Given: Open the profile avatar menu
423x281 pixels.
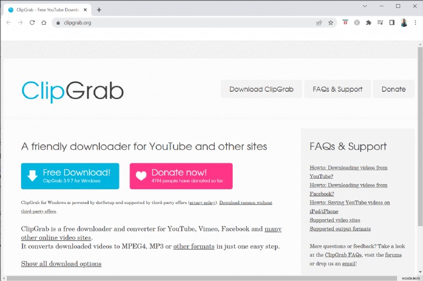Looking at the screenshot, I should (404, 23).
